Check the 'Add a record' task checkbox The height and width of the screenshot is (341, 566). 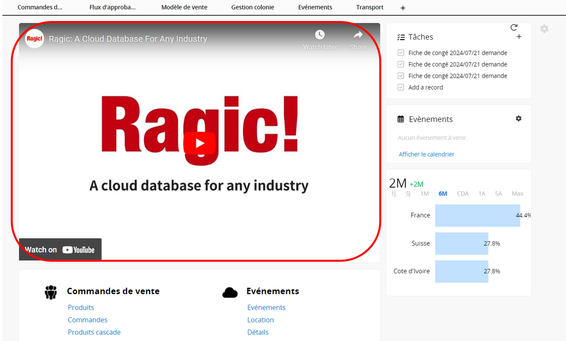coord(401,88)
